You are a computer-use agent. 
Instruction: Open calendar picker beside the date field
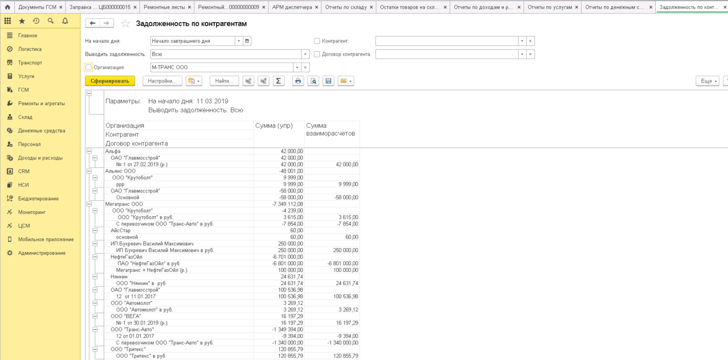247,41
